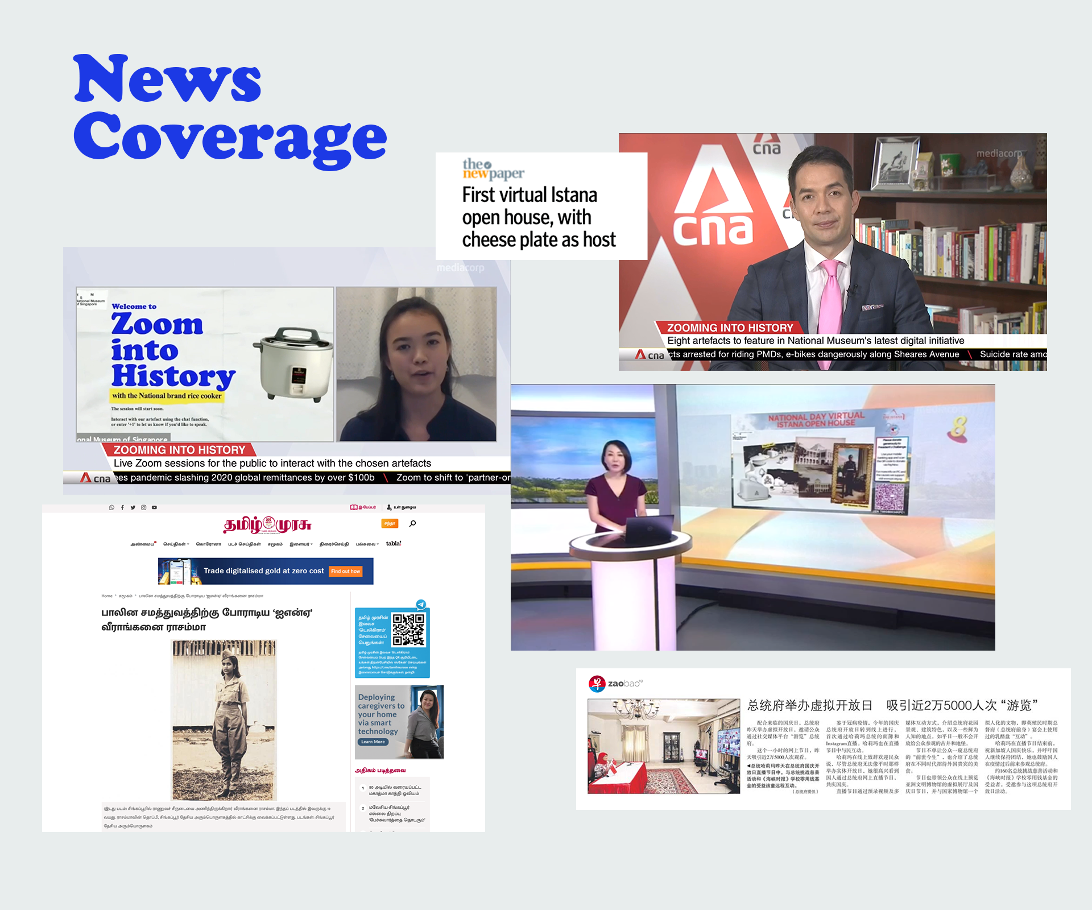
Task: Click the user login icon in top bar
Action: point(389,507)
